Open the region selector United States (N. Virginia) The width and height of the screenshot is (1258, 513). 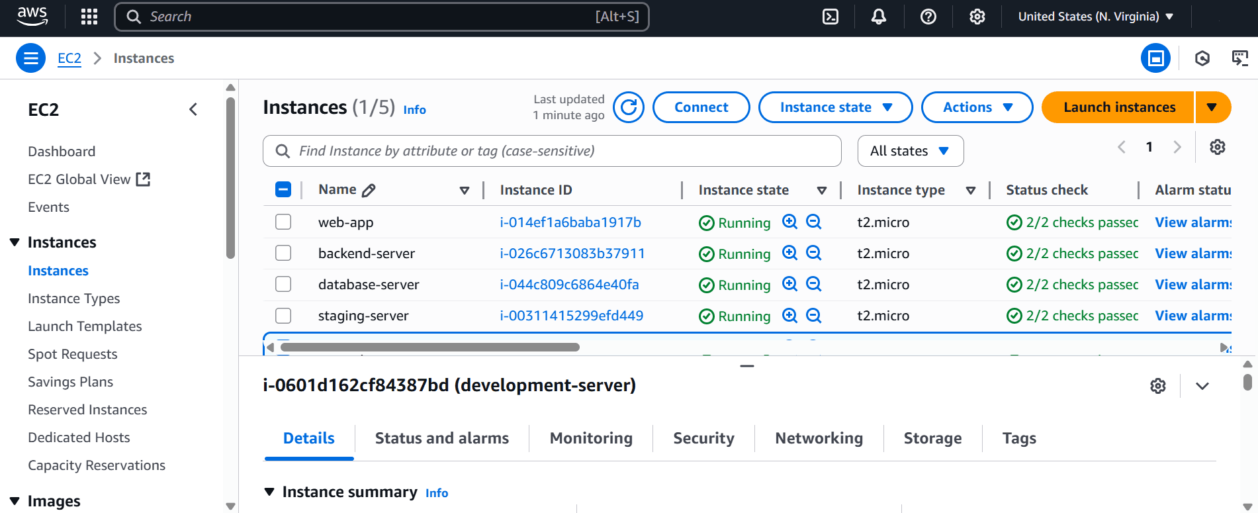click(1096, 17)
